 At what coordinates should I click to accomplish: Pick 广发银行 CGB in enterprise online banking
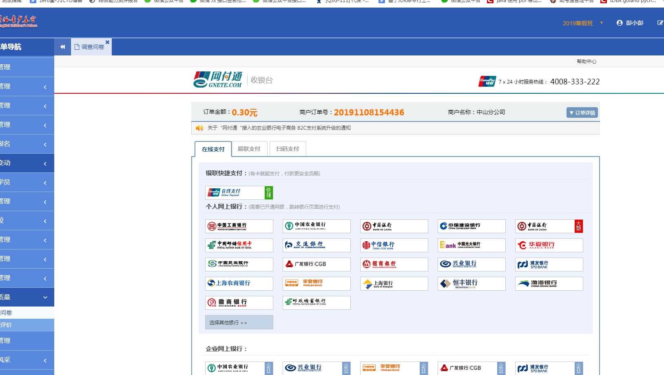pos(471,368)
